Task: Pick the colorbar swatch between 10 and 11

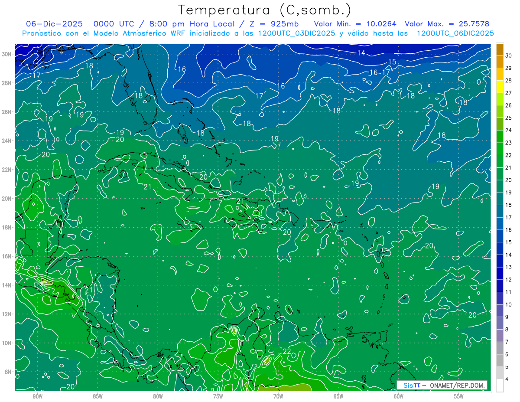Action: pos(500,298)
